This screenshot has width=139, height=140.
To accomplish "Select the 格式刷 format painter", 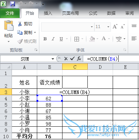I will pyautogui.click(x=27, y=41).
